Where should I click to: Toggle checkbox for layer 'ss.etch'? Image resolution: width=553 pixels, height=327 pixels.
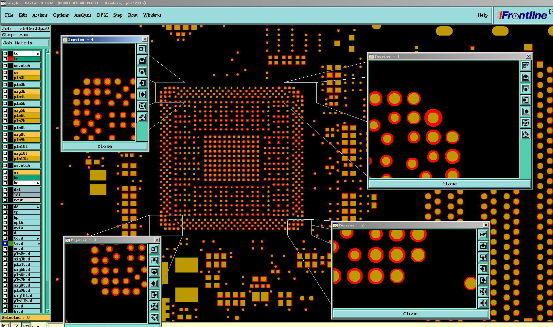click(x=5, y=165)
